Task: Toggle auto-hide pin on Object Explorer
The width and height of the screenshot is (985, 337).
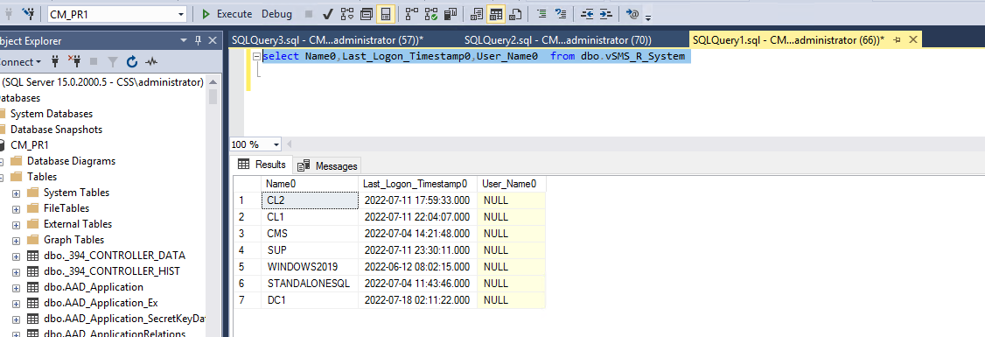Action: [x=198, y=40]
